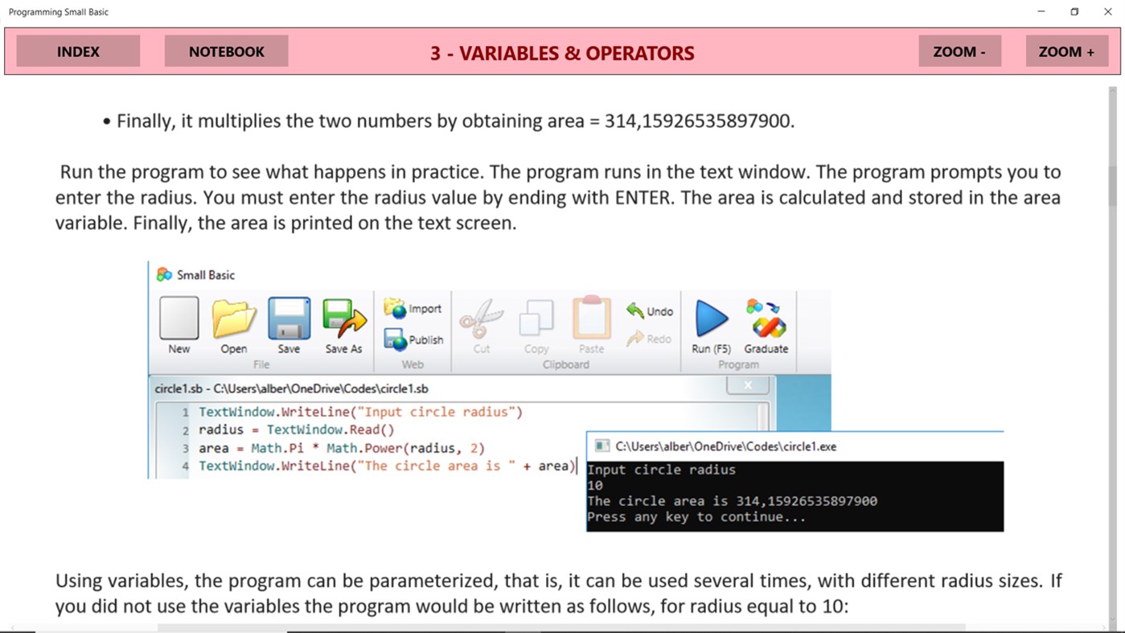Click the 'circle1.sb - C:\Users\alber' file path title
This screenshot has width=1125, height=633.
coord(291,388)
